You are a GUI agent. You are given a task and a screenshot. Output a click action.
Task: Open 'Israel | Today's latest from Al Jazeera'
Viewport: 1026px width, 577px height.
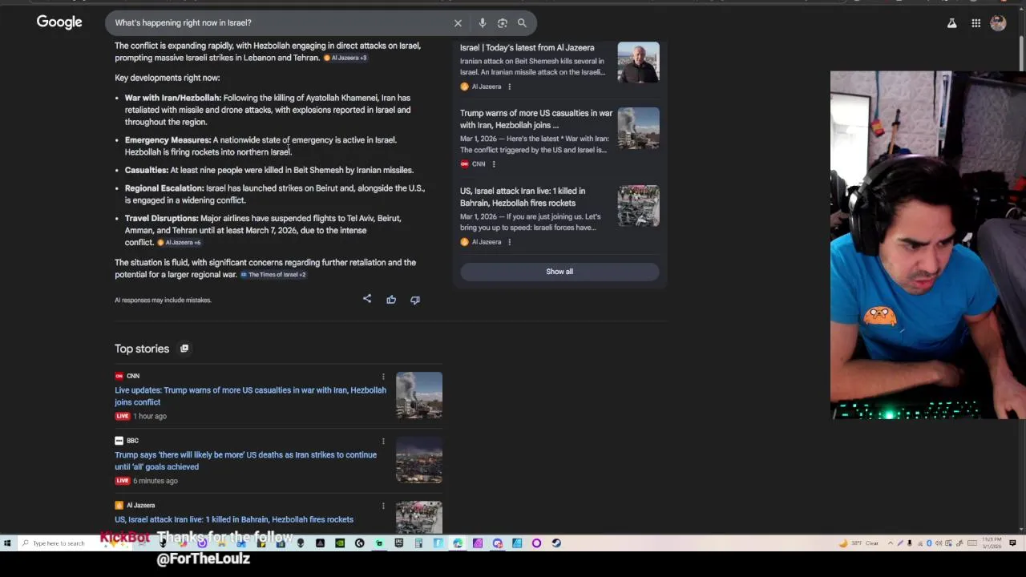coord(527,48)
